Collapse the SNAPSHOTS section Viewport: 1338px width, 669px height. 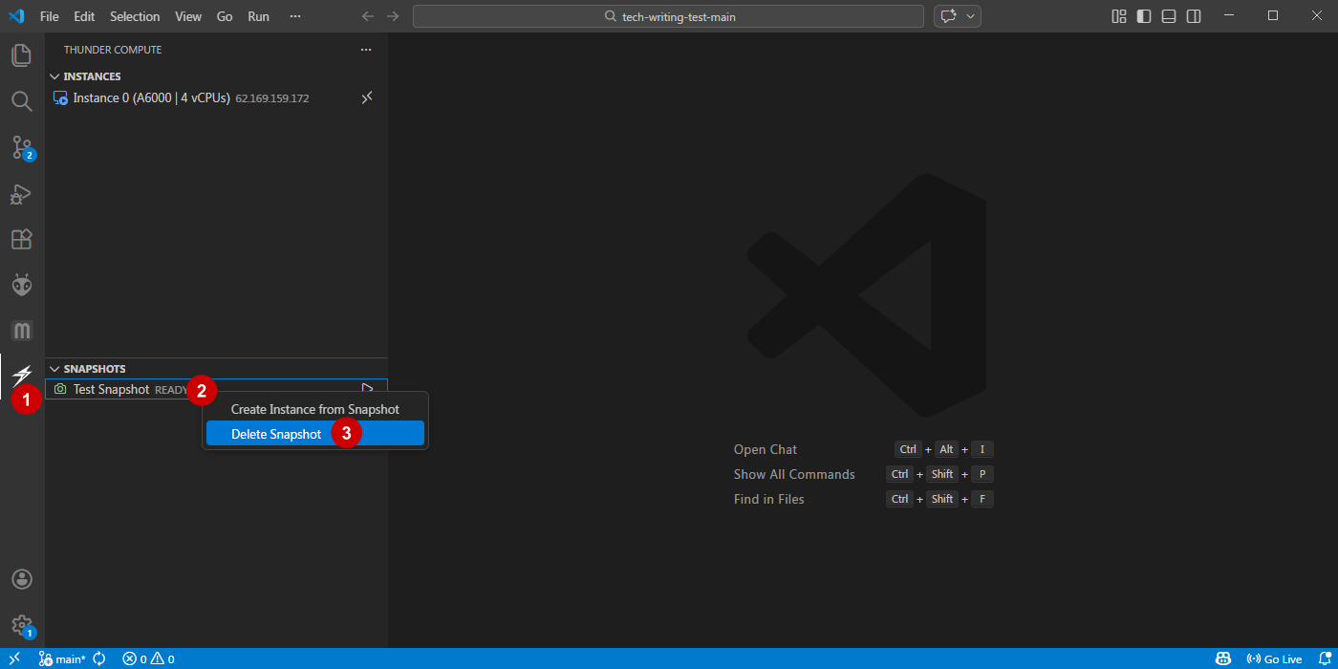[54, 369]
